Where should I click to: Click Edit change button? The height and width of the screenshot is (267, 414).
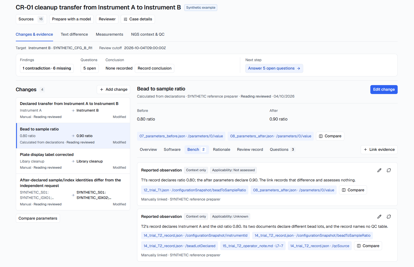tap(384, 89)
